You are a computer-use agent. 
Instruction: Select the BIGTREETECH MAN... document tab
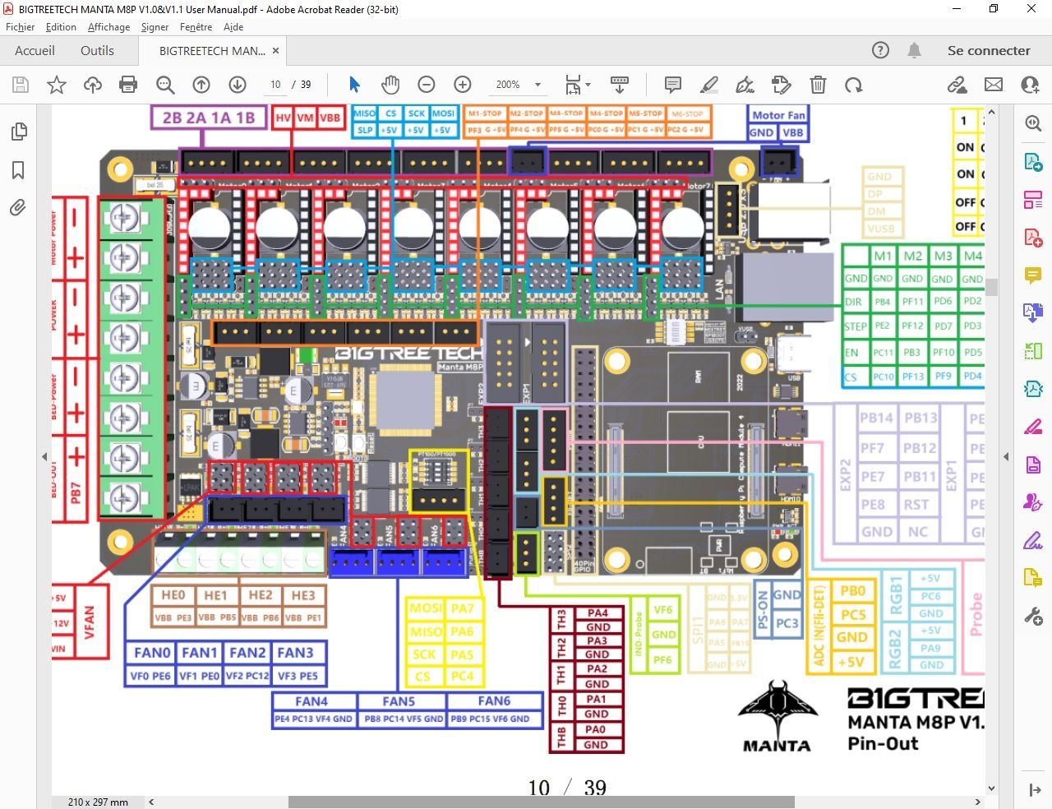212,51
